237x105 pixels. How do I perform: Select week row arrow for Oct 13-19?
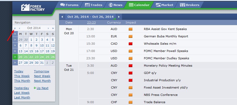15,51
